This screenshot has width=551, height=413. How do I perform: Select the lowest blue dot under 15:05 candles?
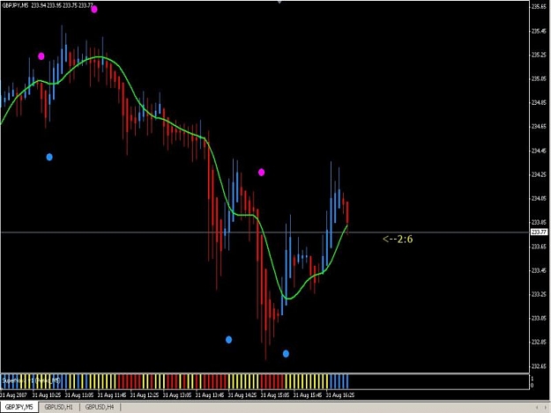[x=286, y=354]
